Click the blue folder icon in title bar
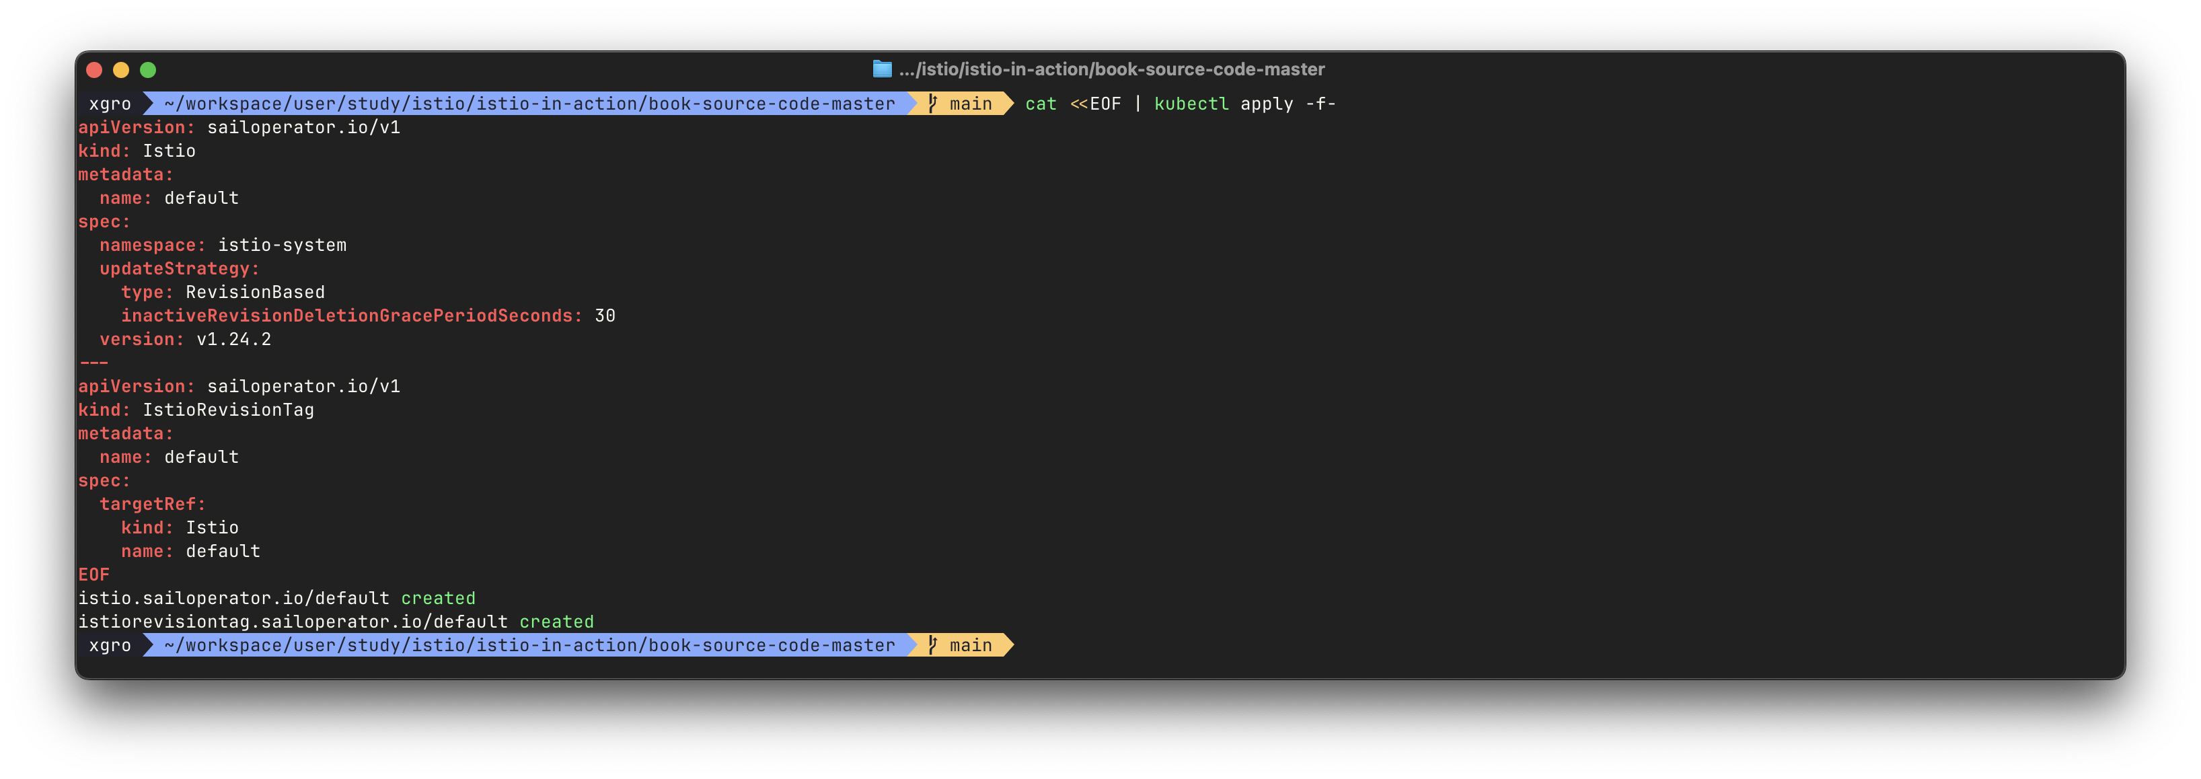 coord(882,69)
